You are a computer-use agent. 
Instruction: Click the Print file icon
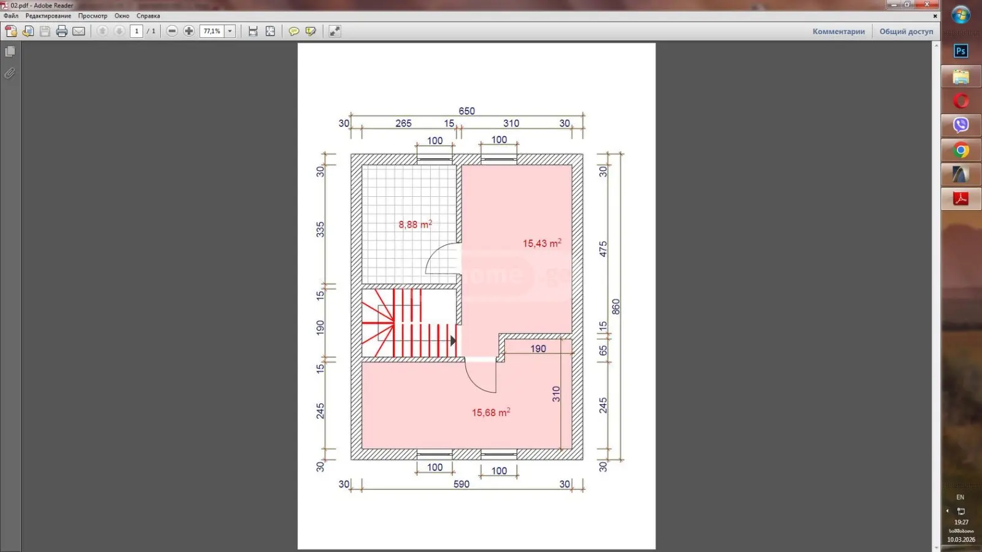61,31
